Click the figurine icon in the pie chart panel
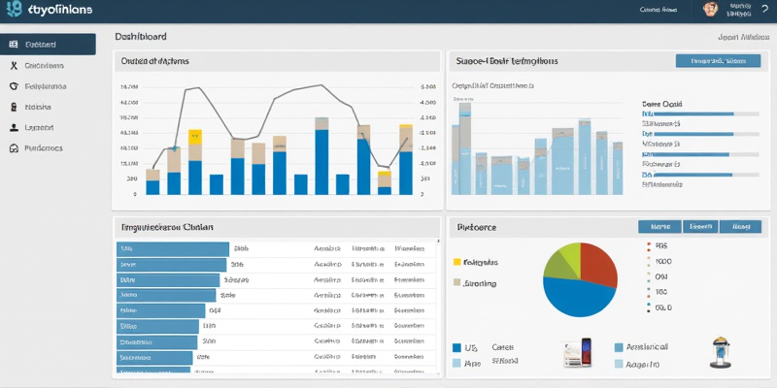 (x=721, y=351)
